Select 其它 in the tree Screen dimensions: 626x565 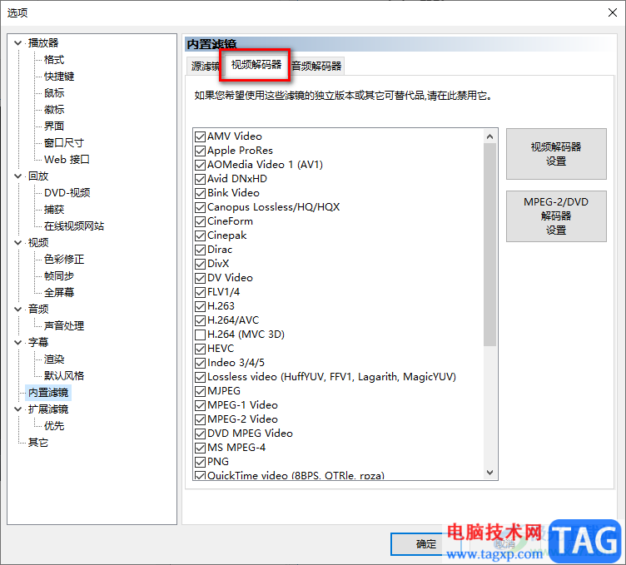point(38,442)
